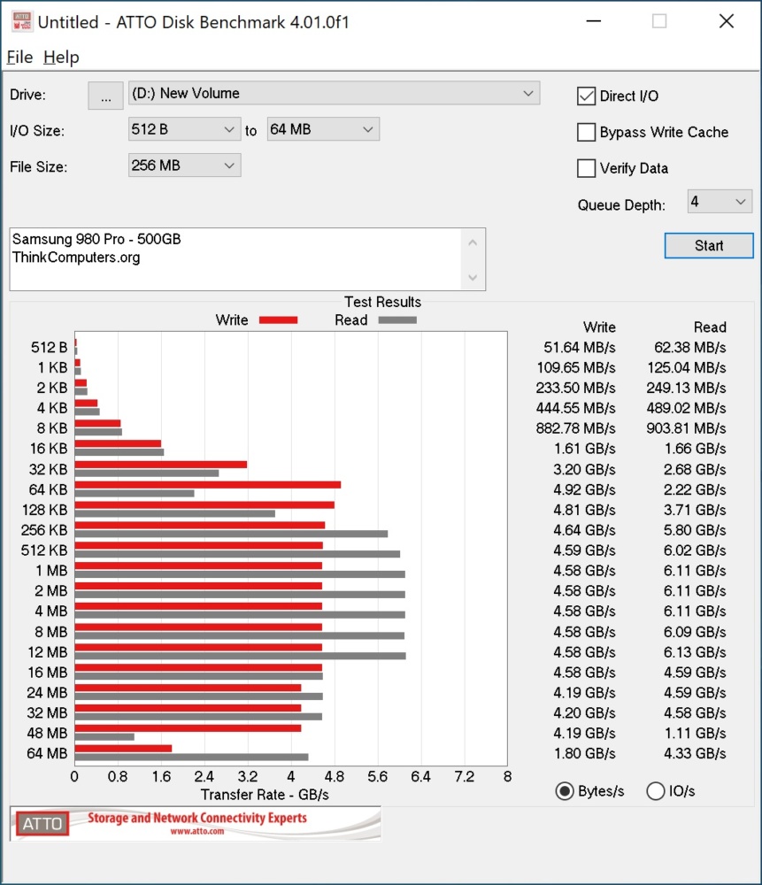Click the 4.92 GB/s write result
Image resolution: width=762 pixels, height=885 pixels.
click(584, 489)
